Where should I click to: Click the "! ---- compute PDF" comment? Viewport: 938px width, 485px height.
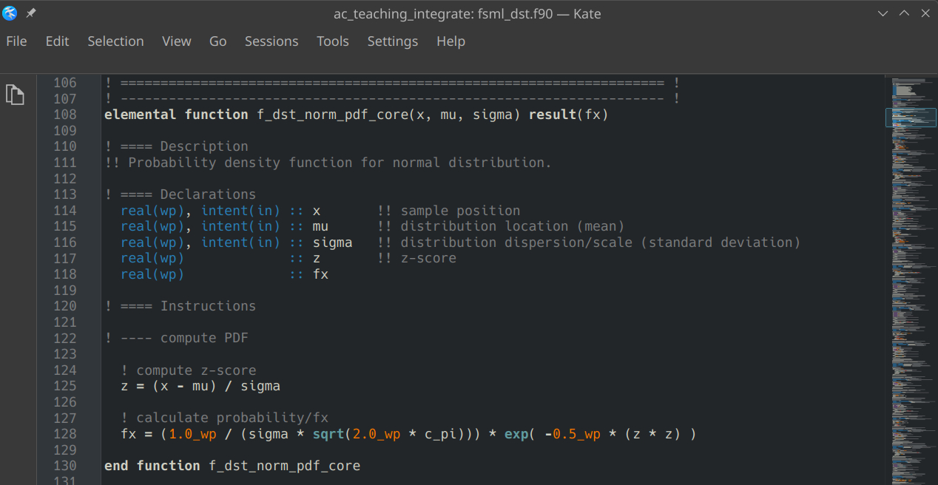[177, 338]
